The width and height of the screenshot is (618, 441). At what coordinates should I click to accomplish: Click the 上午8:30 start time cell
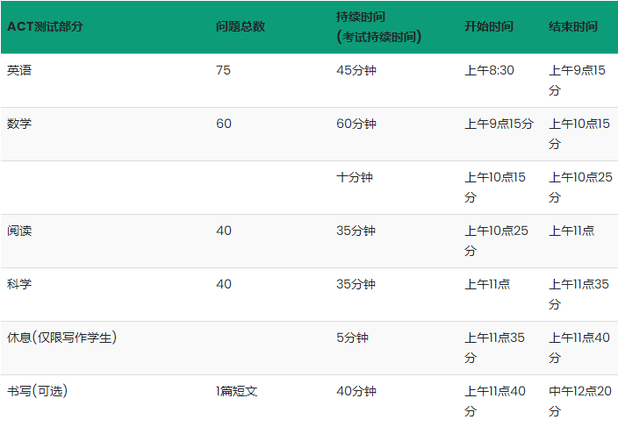click(x=489, y=70)
